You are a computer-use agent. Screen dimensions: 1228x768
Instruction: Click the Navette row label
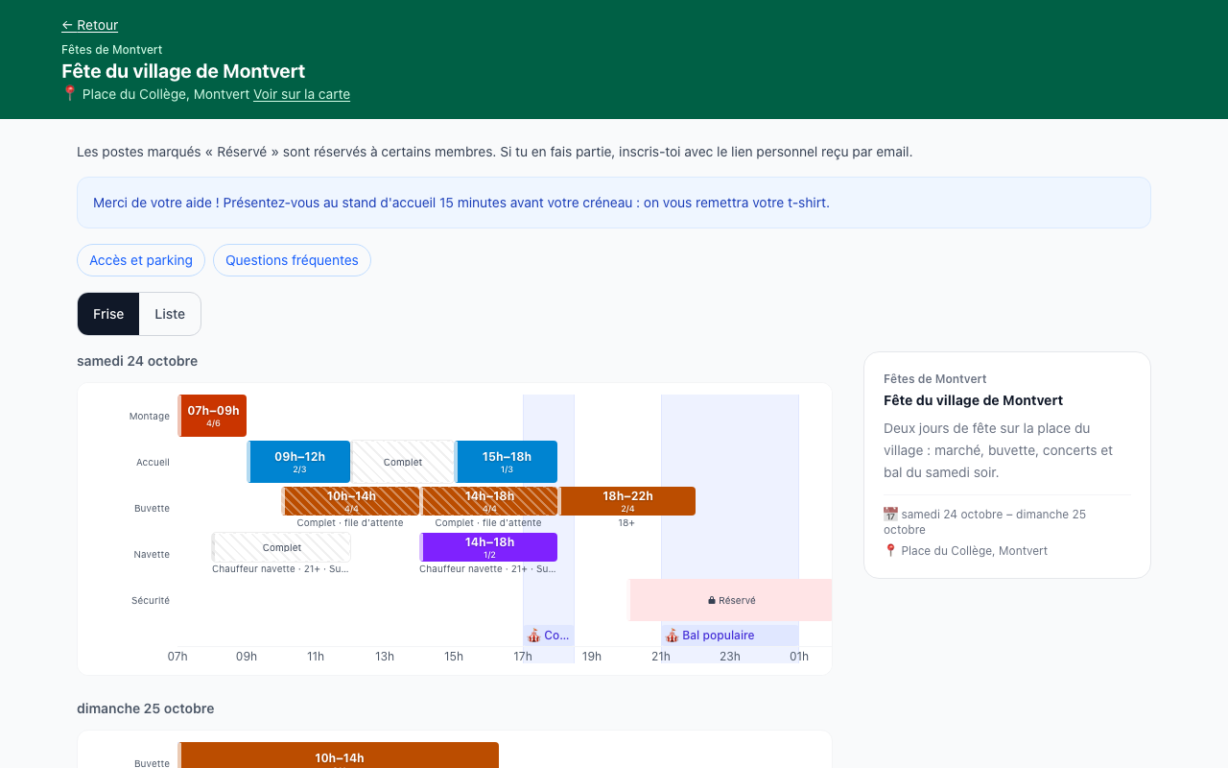click(152, 554)
